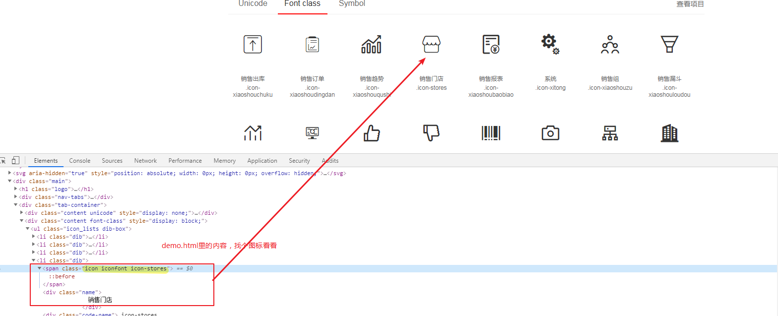The height and width of the screenshot is (316, 778).
Task: Click the thumbs-down icon
Action: (x=431, y=133)
